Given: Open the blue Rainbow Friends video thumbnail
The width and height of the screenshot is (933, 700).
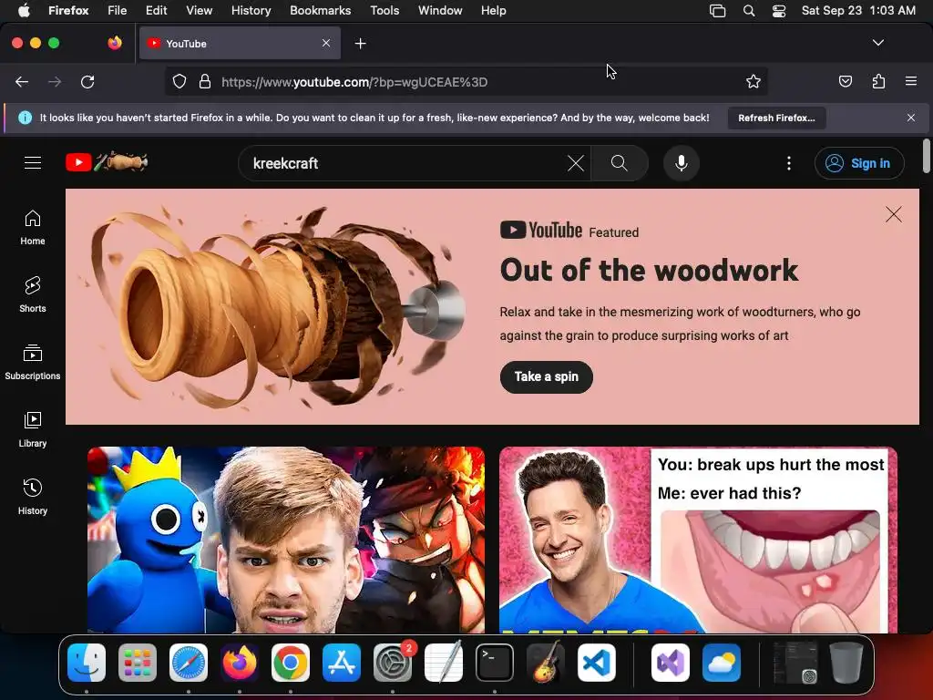Looking at the screenshot, I should click(285, 540).
